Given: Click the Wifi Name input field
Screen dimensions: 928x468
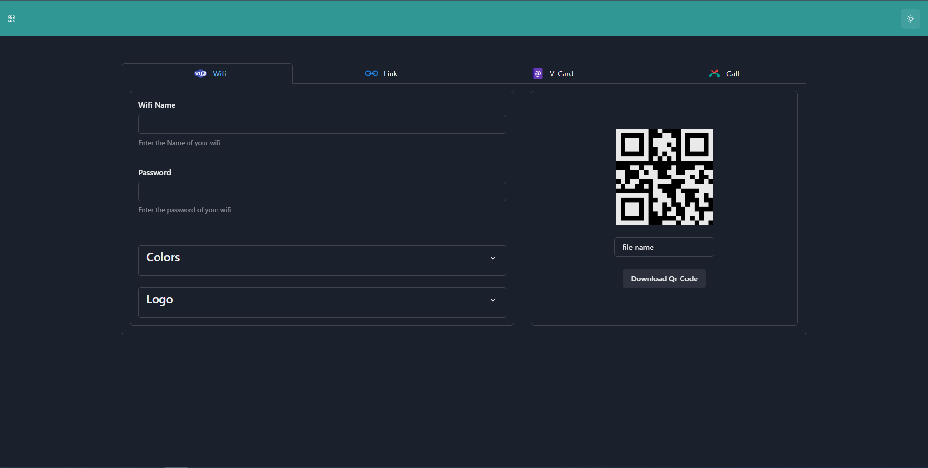Looking at the screenshot, I should 321,124.
